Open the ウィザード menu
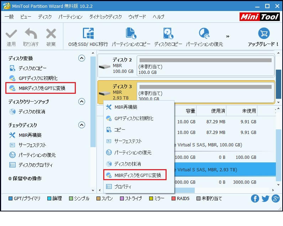This screenshot has width=283, height=226. point(137,17)
